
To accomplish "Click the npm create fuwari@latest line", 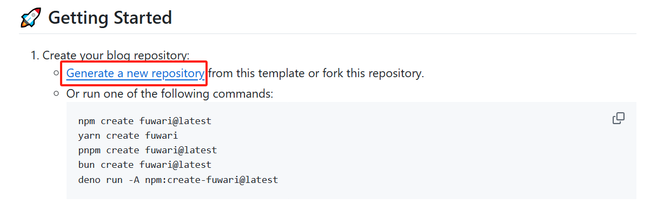I will pos(145,121).
